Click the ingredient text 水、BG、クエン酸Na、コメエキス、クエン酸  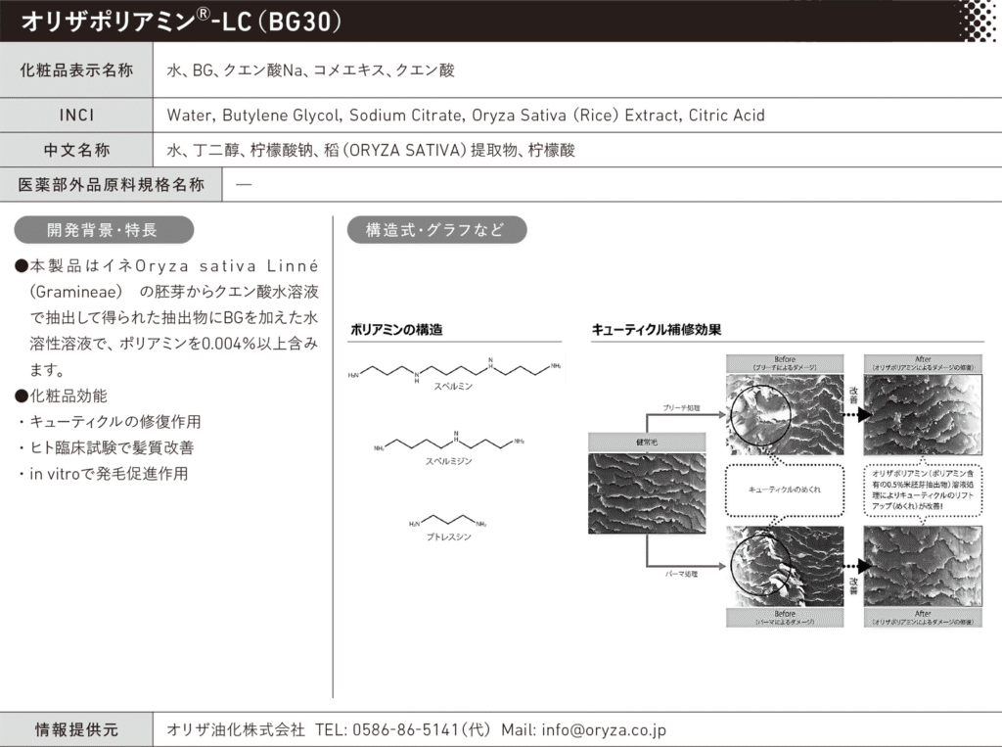[x=310, y=70]
